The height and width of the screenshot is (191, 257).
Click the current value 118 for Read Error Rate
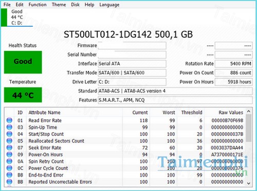tap(143, 120)
